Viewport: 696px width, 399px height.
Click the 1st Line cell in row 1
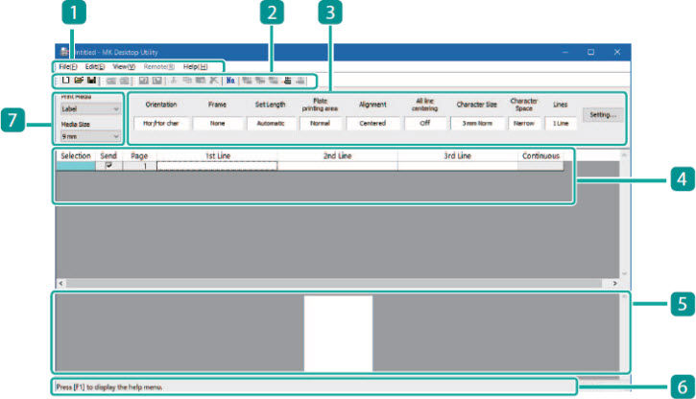217,166
